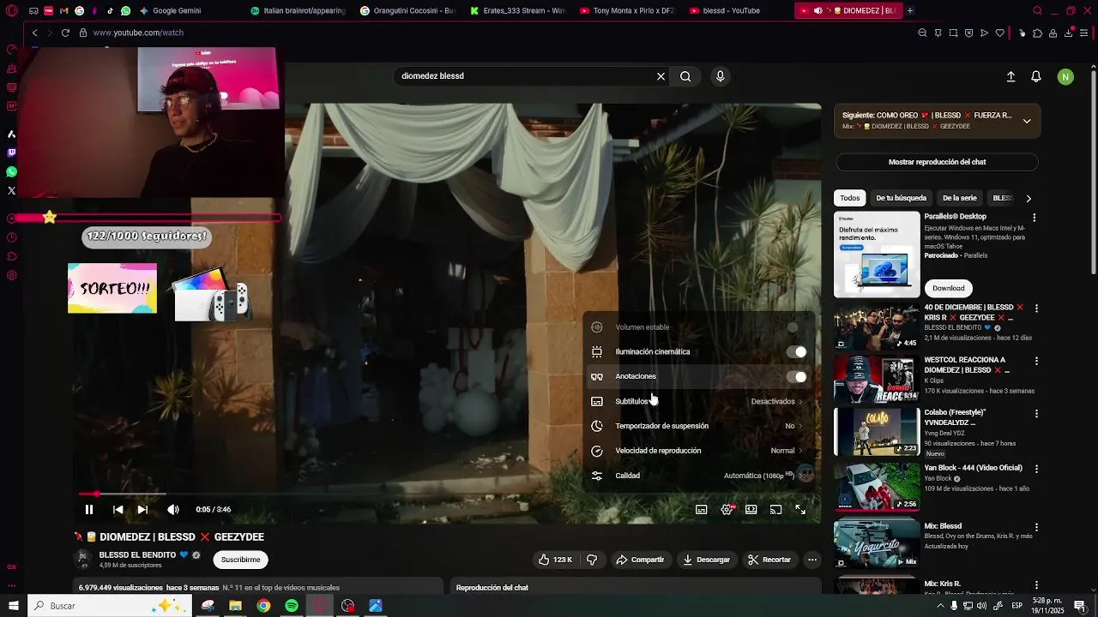The width and height of the screenshot is (1098, 617).
Task: Click the browser address bar URL
Action: [138, 33]
